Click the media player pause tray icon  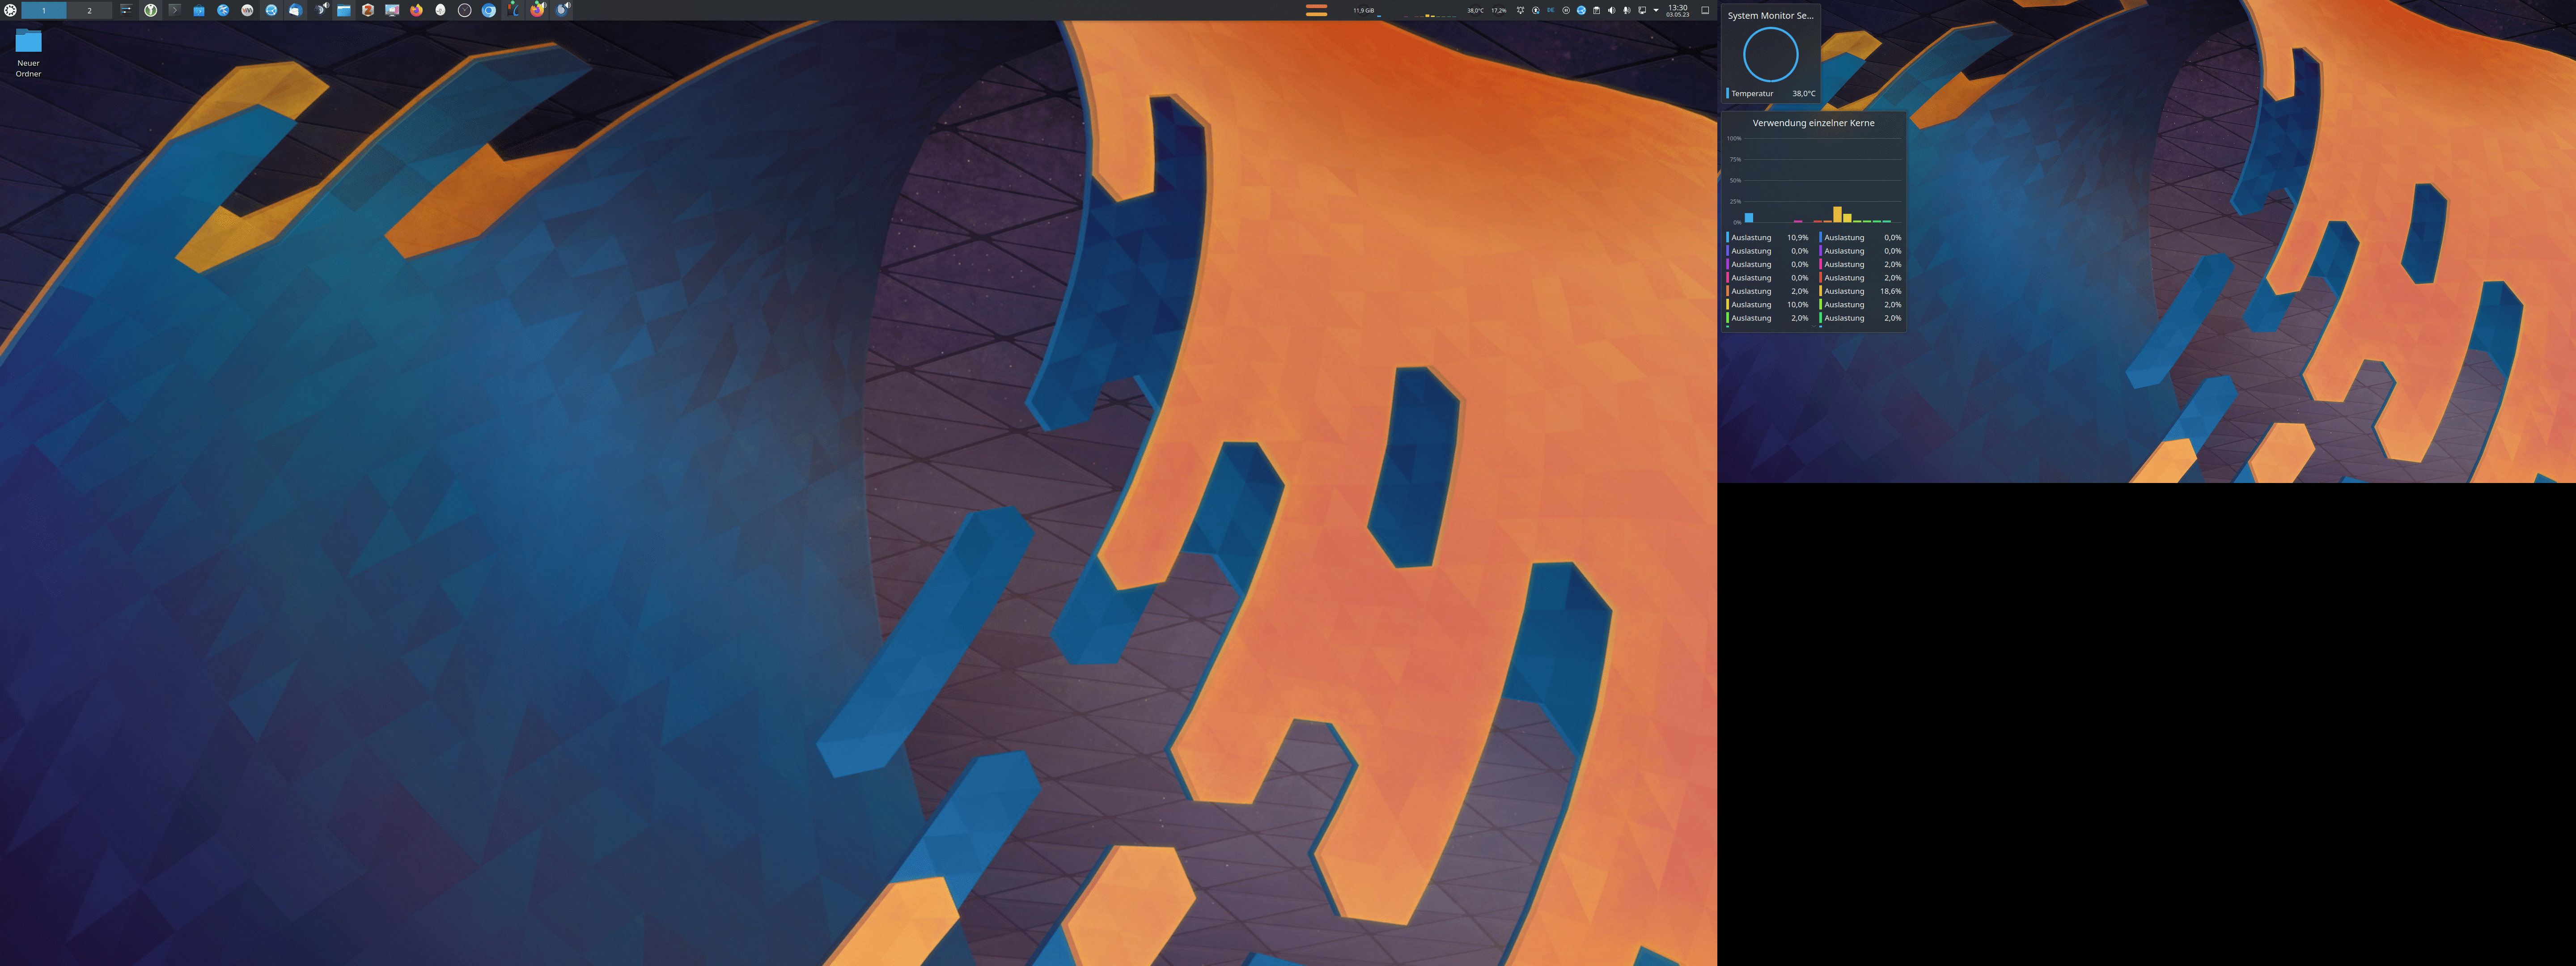tap(1566, 10)
